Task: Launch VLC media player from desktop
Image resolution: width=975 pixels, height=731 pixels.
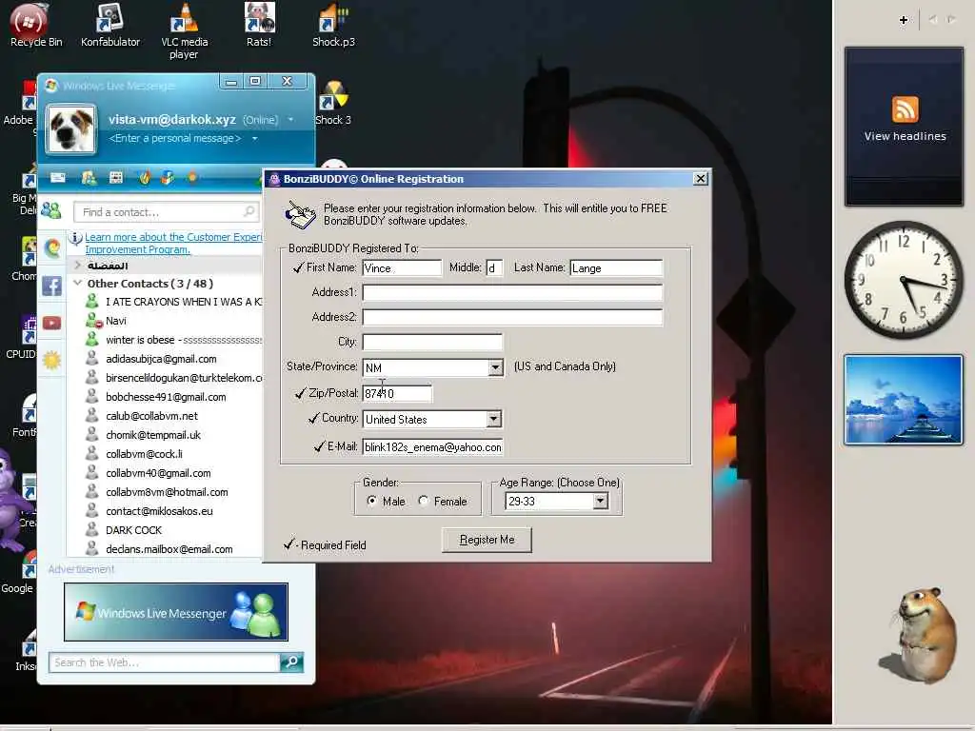Action: [x=184, y=31]
